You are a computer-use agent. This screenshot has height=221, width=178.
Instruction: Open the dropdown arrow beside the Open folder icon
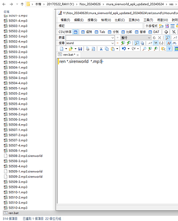75,49
